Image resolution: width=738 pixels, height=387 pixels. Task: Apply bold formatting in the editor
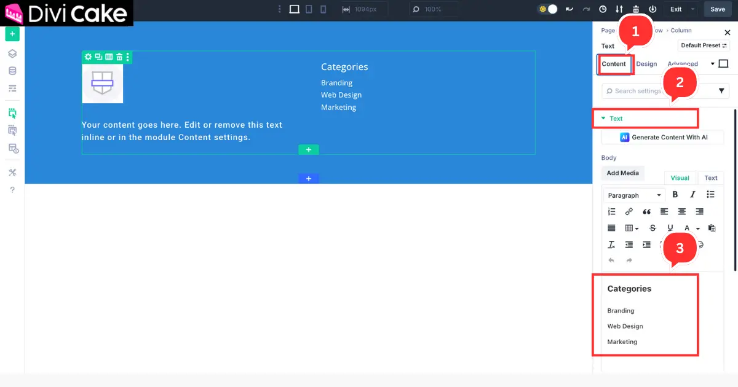pyautogui.click(x=675, y=195)
